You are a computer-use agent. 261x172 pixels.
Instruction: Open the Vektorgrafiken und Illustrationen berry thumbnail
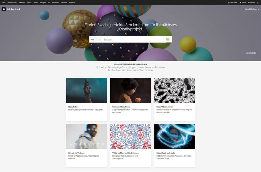pos(130,136)
